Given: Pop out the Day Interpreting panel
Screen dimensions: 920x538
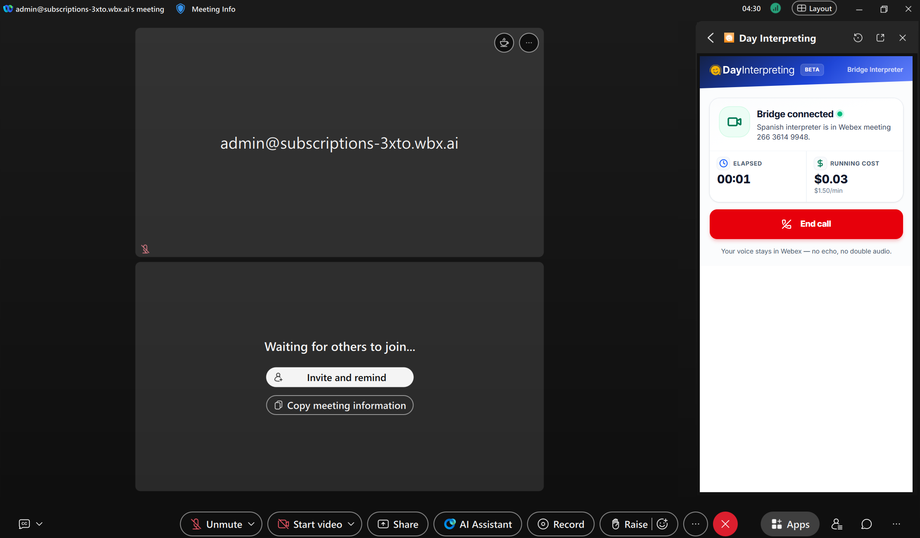Looking at the screenshot, I should (880, 38).
